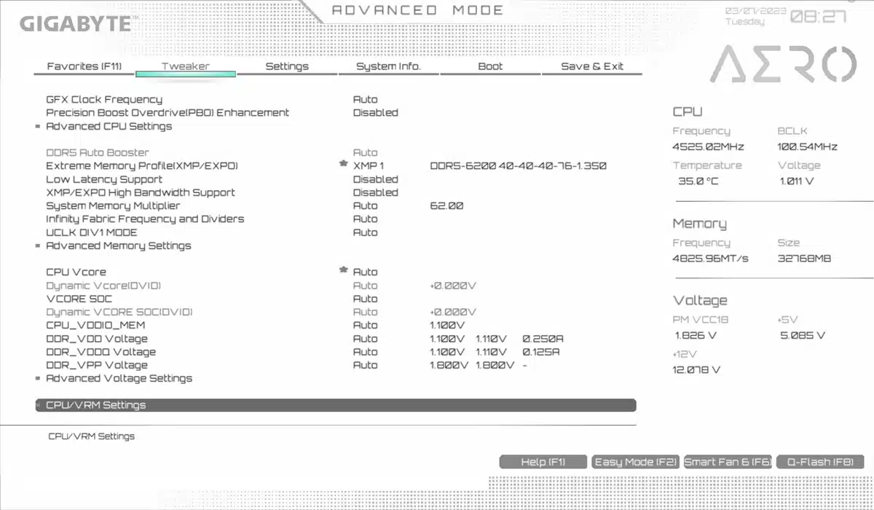Select the DDR_VDDQ Voltage label
The height and width of the screenshot is (510, 874).
[101, 351]
